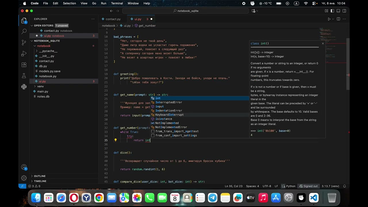The width and height of the screenshot is (368, 207).
Task: Open errors and warnings count in status bar
Action: click(34, 186)
